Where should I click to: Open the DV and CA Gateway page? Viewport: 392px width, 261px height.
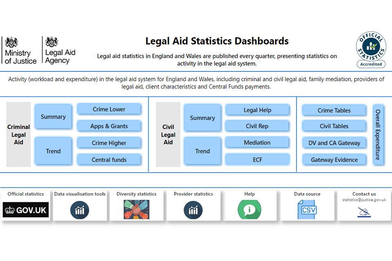(334, 143)
